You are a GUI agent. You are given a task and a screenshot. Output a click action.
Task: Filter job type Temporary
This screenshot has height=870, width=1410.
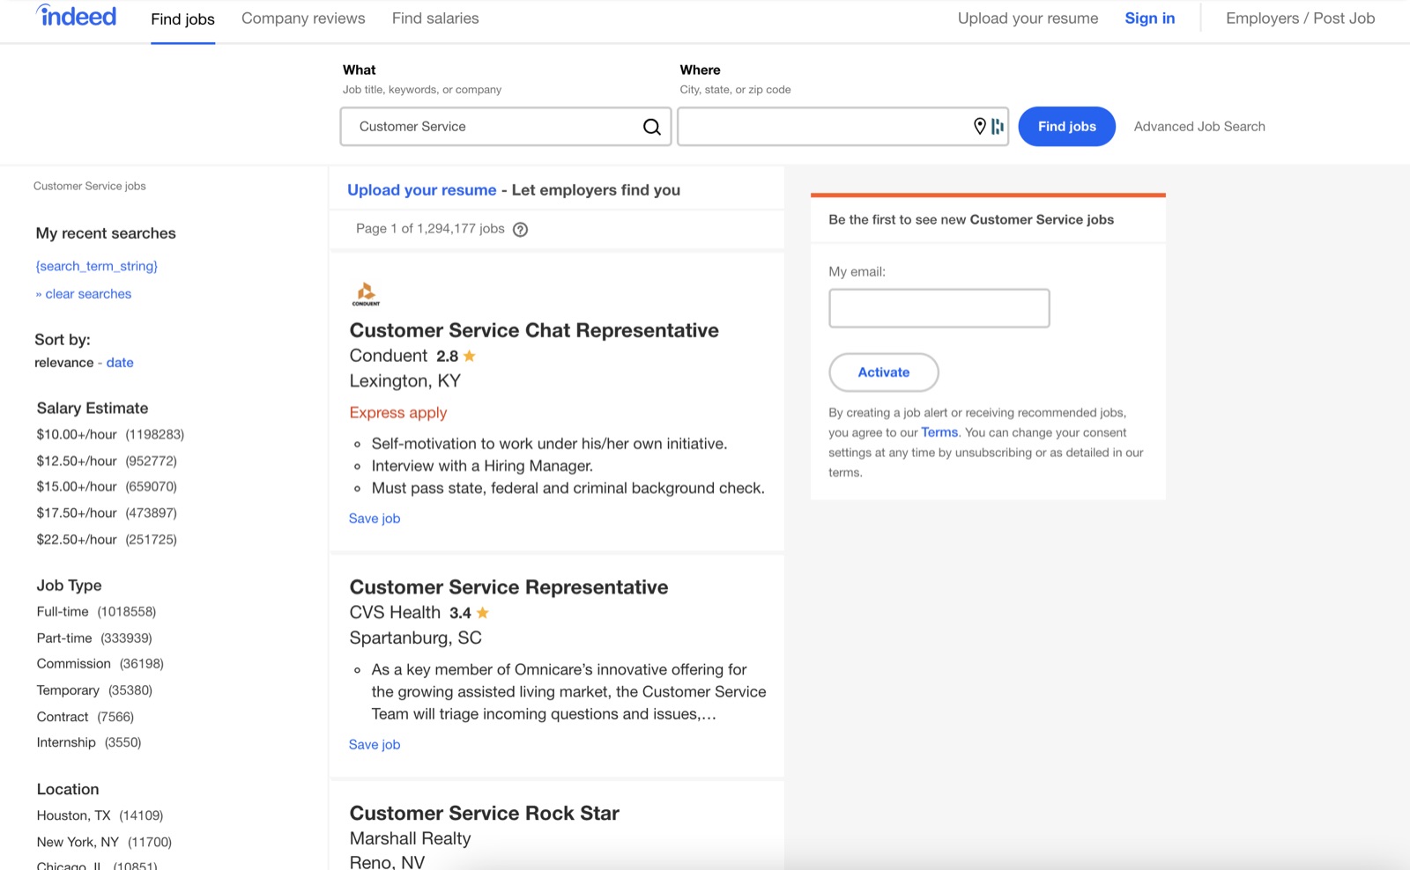(x=94, y=690)
